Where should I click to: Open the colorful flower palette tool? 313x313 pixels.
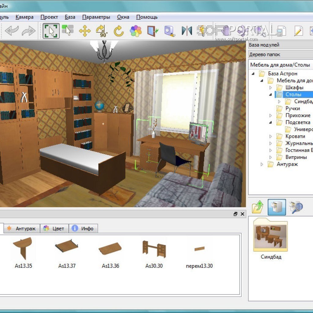pos(135,31)
